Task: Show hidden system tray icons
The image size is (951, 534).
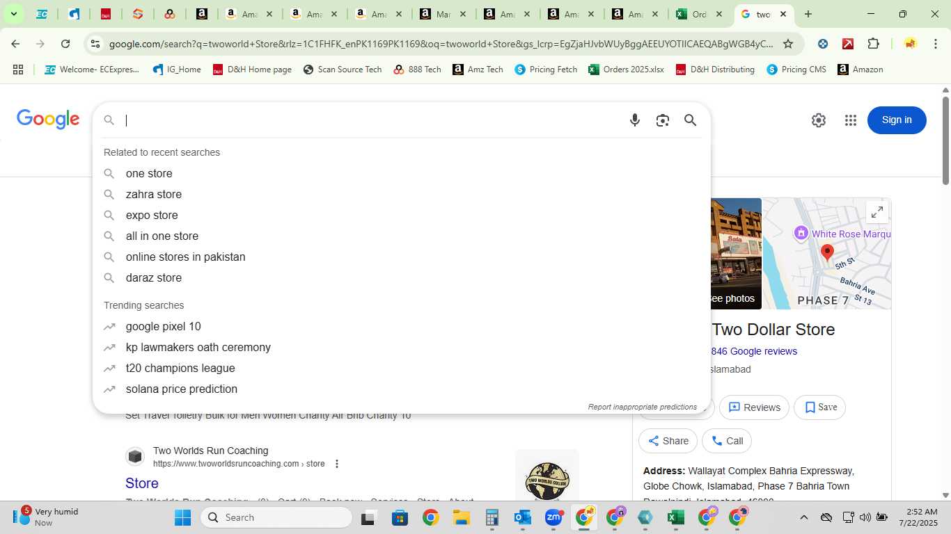Action: pyautogui.click(x=803, y=517)
